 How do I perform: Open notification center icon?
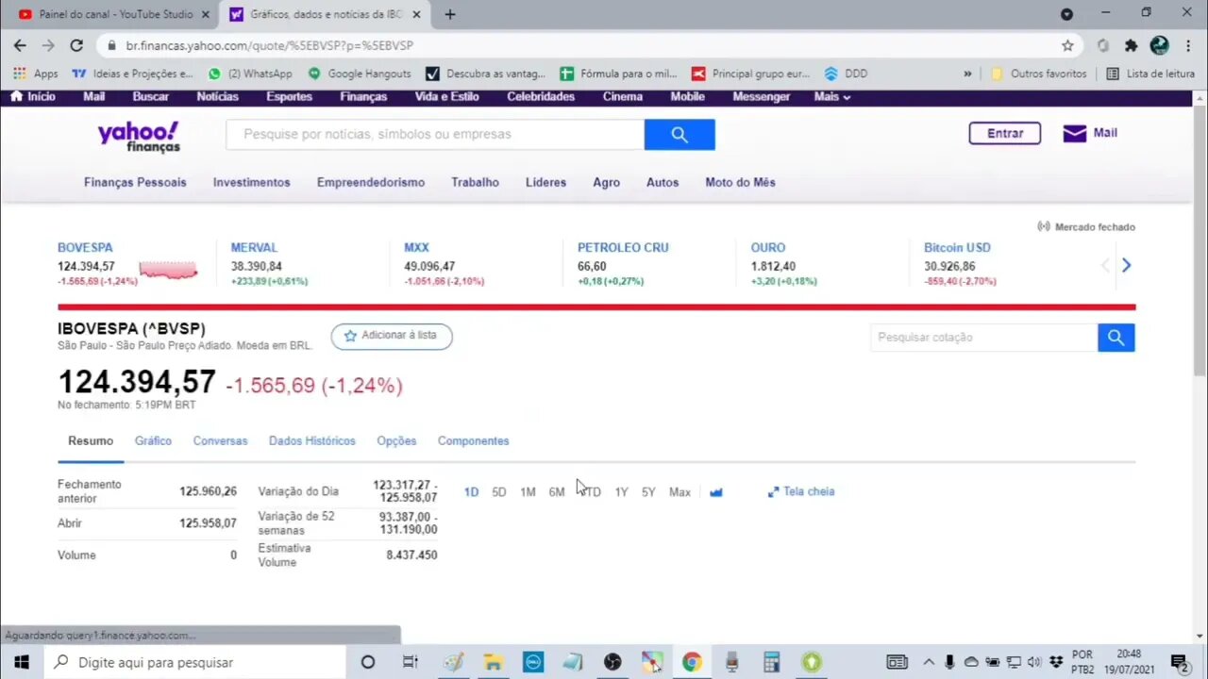[1179, 662]
